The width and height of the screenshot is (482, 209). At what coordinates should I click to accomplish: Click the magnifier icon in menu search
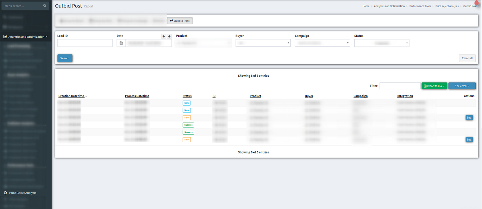pyautogui.click(x=45, y=6)
